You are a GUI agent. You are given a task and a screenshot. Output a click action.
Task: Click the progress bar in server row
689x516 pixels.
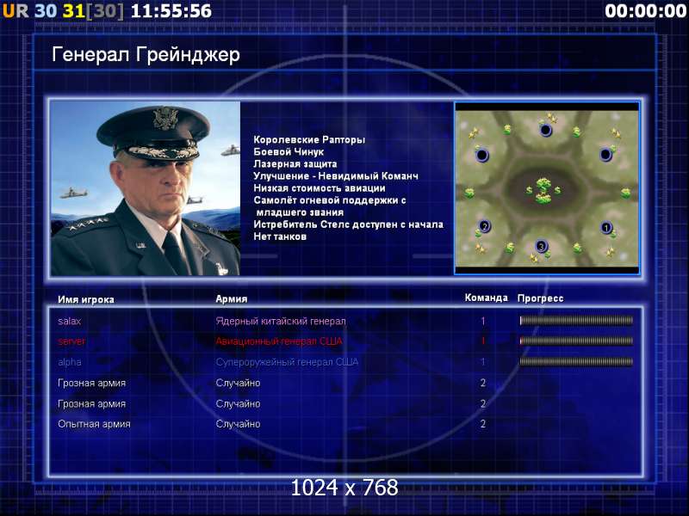click(x=576, y=341)
